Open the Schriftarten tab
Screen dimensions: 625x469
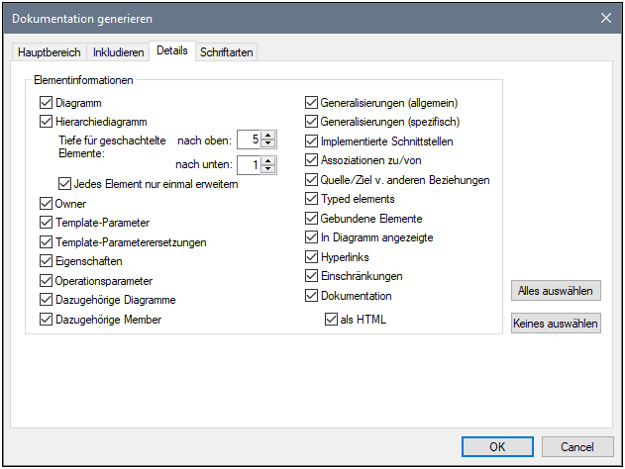click(227, 51)
